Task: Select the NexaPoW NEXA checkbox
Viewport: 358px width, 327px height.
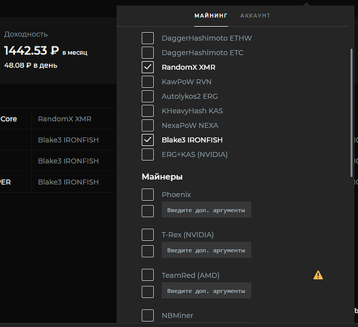Action: 148,126
